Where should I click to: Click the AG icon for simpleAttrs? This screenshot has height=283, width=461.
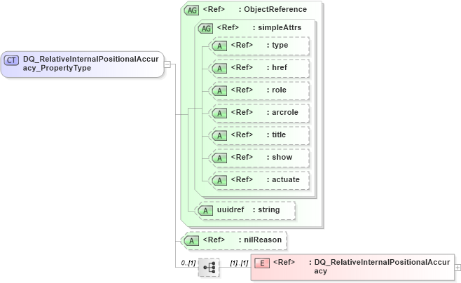(x=205, y=29)
